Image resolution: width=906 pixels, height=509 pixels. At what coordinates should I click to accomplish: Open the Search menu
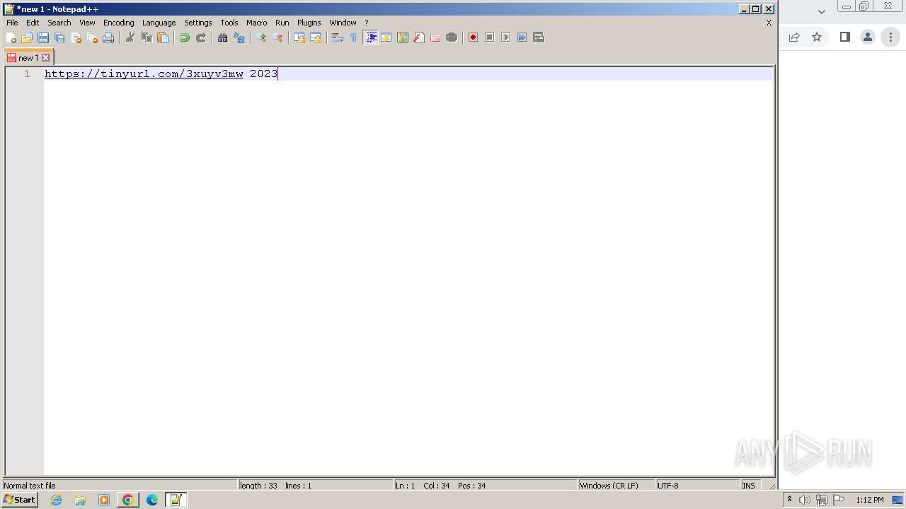[59, 23]
